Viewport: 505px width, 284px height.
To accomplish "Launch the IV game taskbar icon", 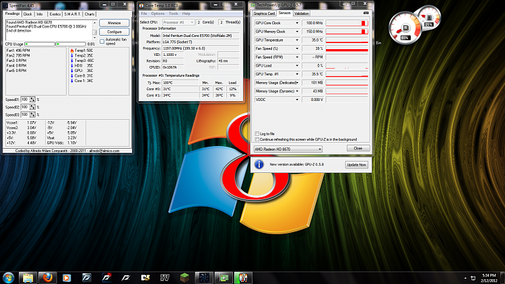I will [165, 277].
